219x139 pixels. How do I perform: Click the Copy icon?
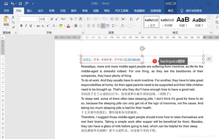[13, 22]
